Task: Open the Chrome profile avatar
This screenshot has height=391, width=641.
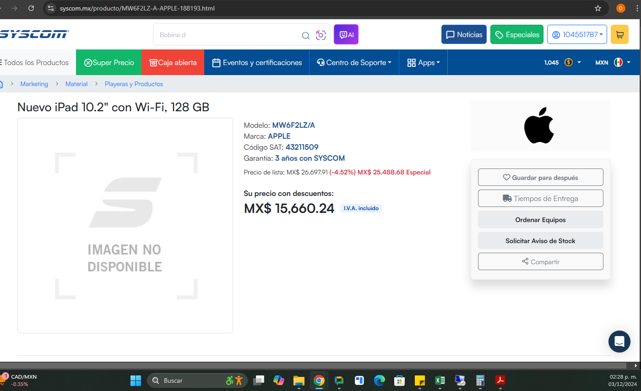Action: pyautogui.click(x=621, y=8)
